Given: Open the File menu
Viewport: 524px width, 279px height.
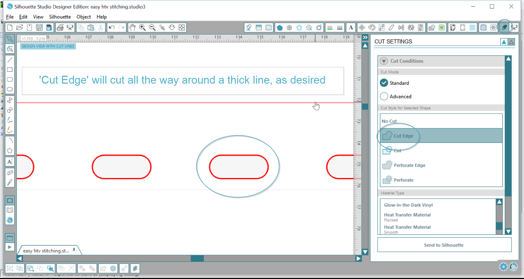Looking at the screenshot, I should pyautogui.click(x=10, y=17).
